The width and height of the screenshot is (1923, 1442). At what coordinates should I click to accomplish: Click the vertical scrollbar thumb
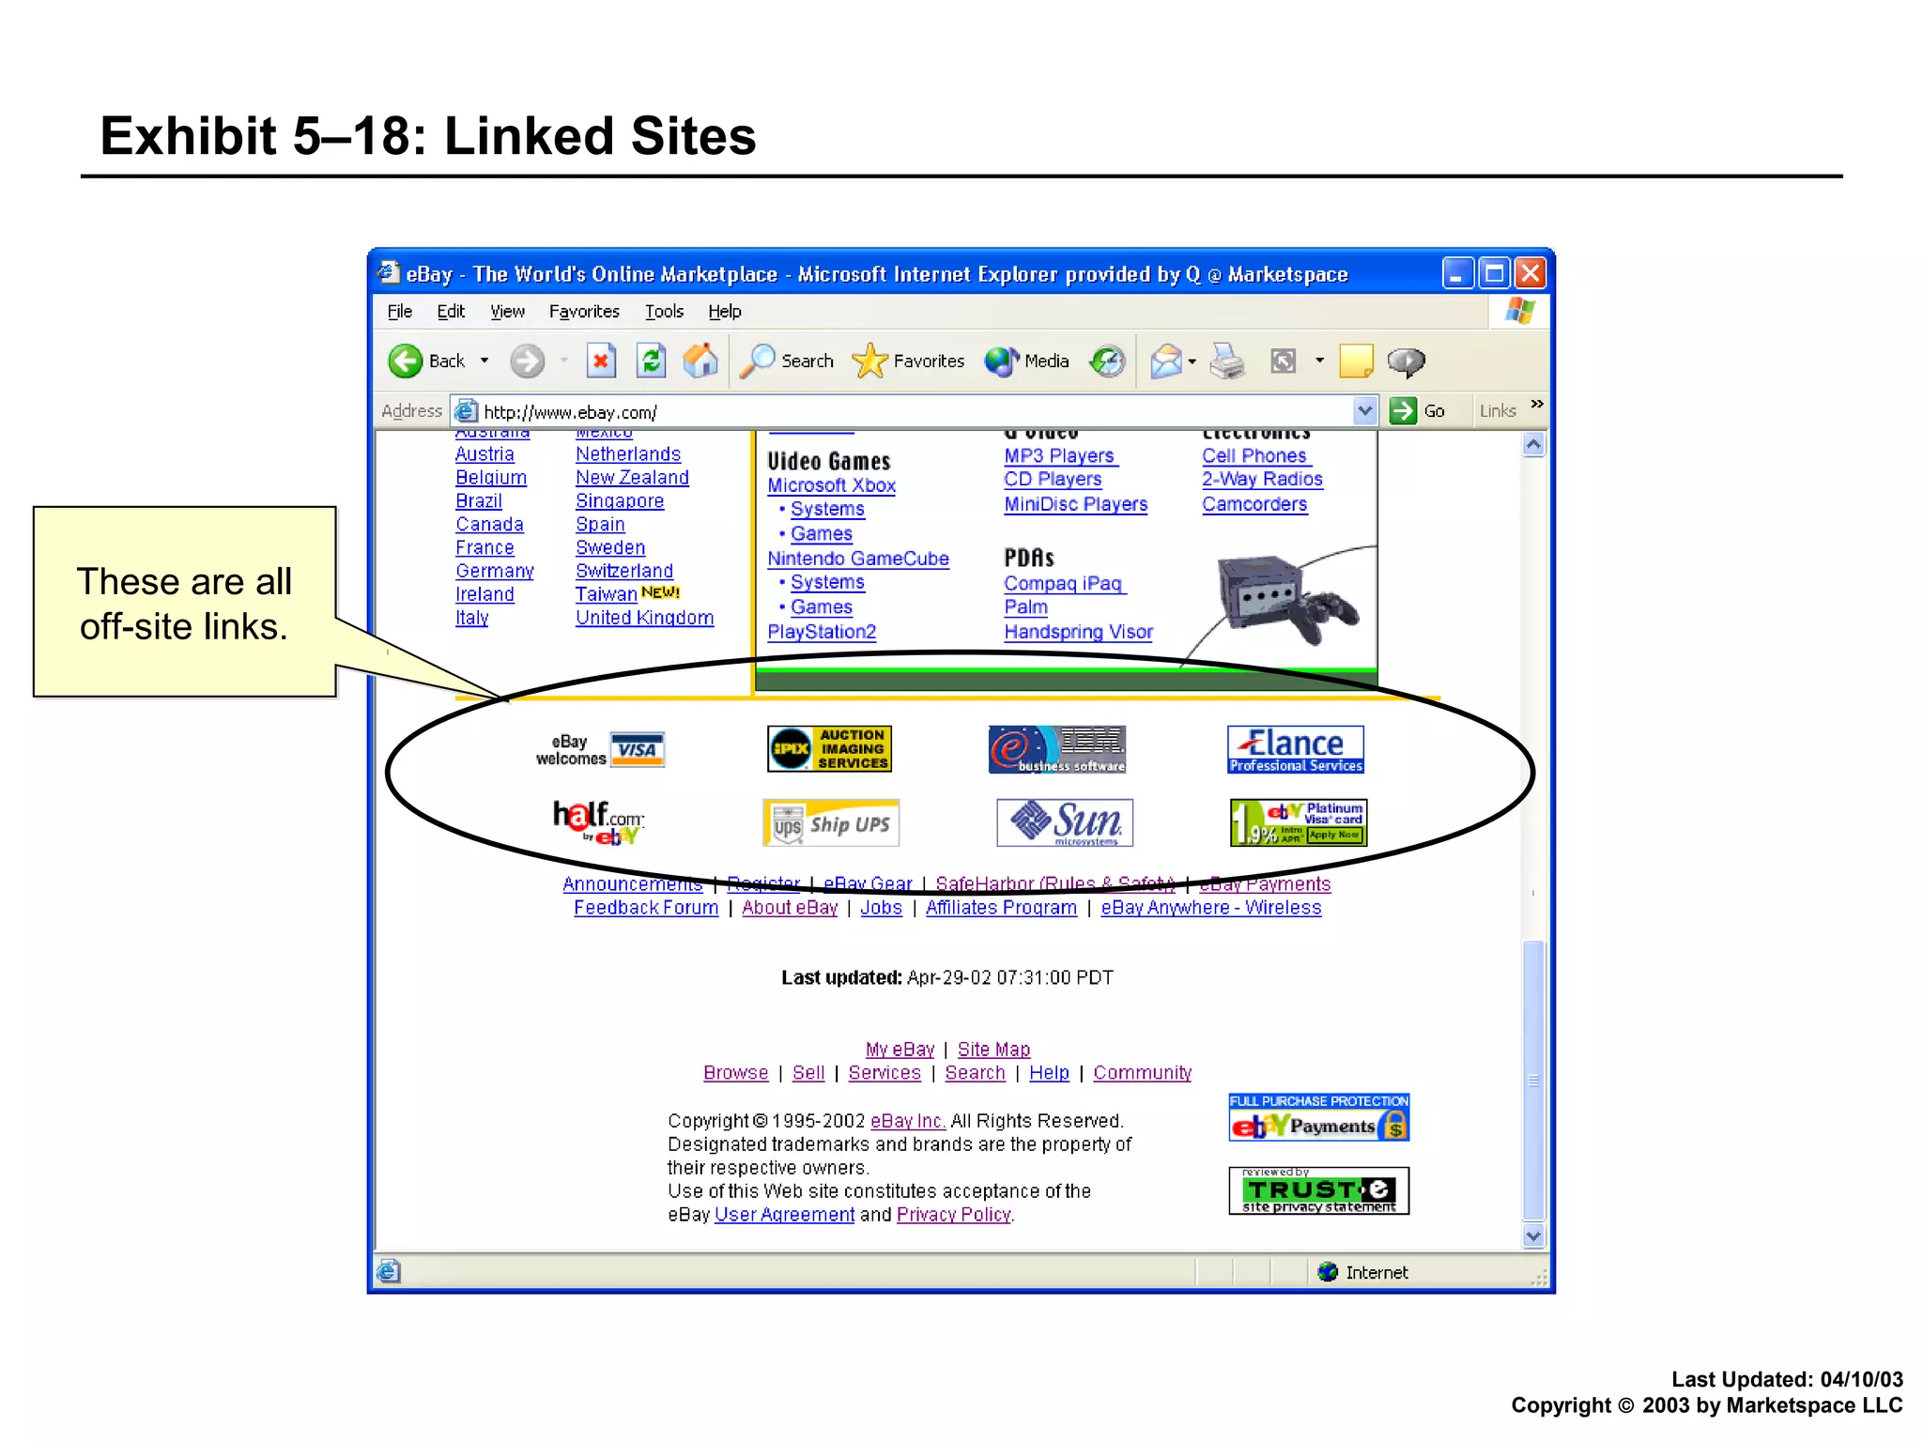coord(1533,1081)
